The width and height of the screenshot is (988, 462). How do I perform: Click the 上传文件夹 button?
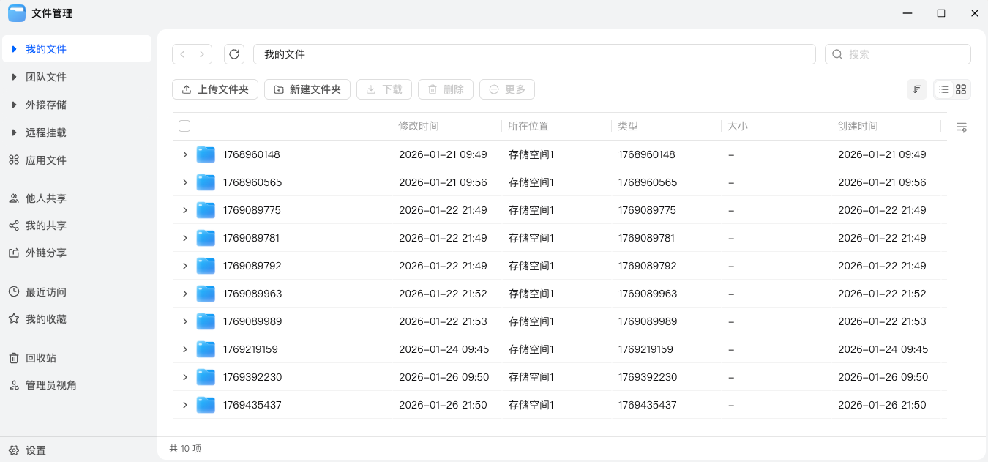[215, 89]
